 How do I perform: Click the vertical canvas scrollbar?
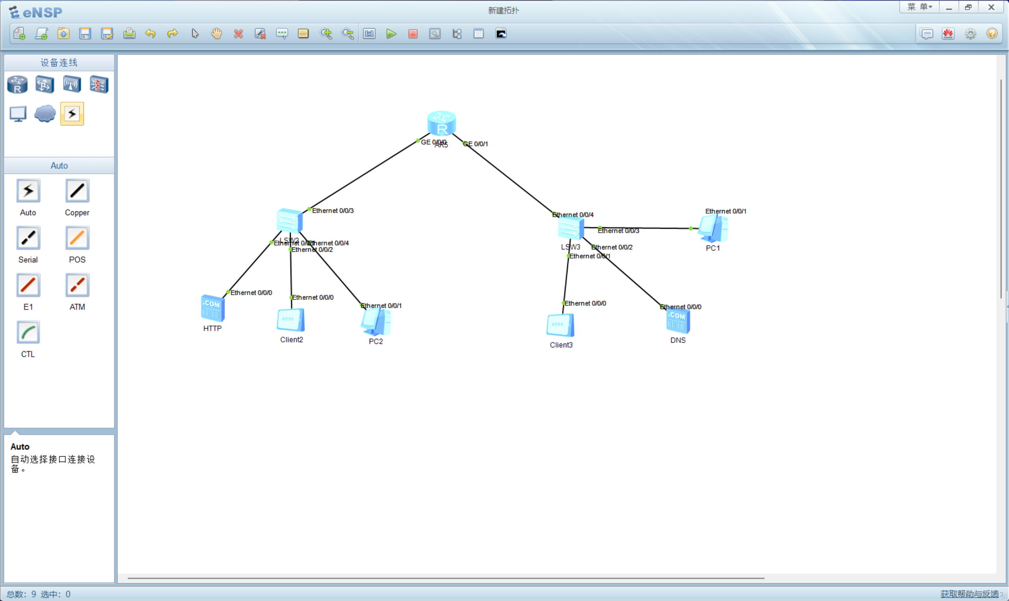pyautogui.click(x=1001, y=189)
